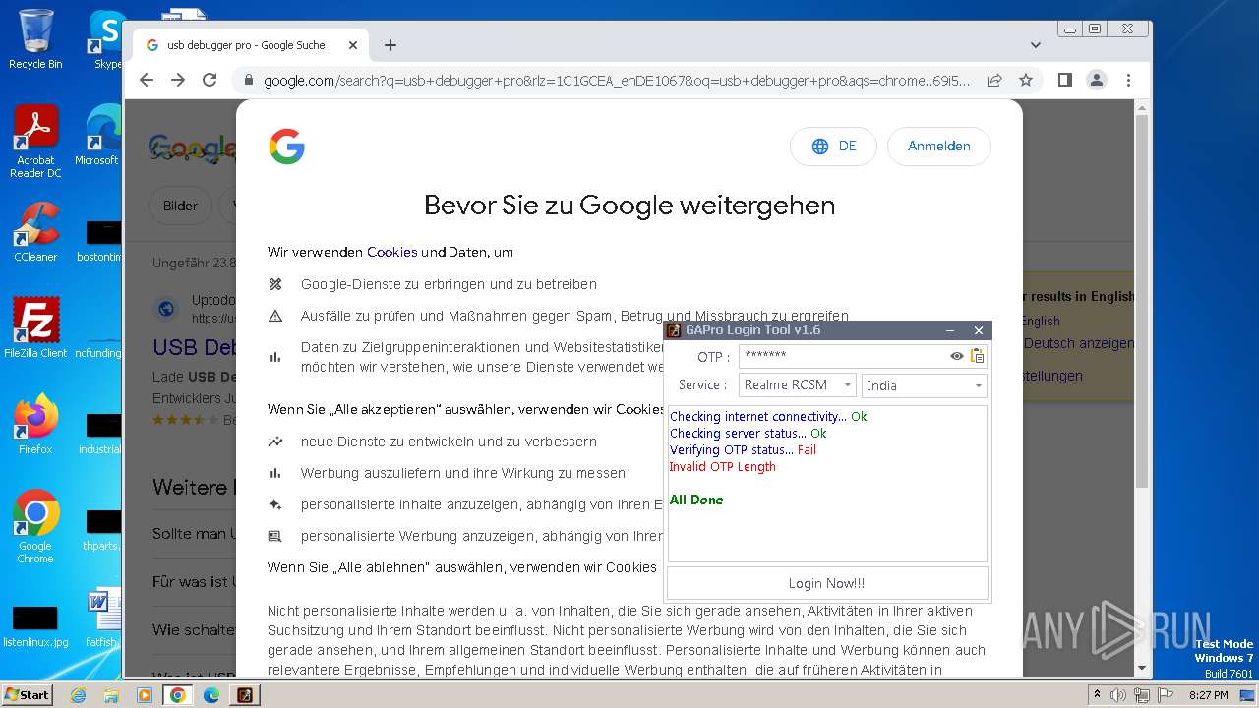Click the GAPro Login Tool title icon
The image size is (1259, 708).
click(674, 330)
